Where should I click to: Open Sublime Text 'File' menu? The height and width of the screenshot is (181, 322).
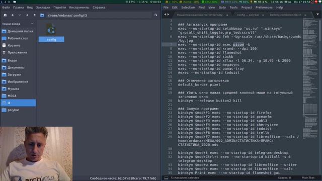pyautogui.click(x=166, y=8)
